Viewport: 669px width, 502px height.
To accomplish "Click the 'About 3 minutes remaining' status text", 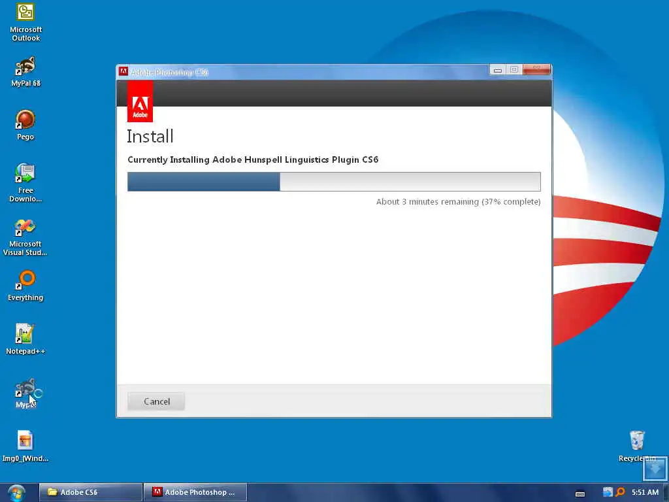I will click(x=458, y=201).
